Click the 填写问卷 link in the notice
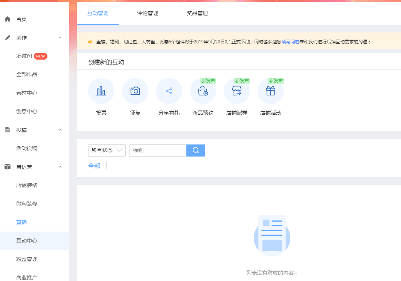 [x=290, y=42]
